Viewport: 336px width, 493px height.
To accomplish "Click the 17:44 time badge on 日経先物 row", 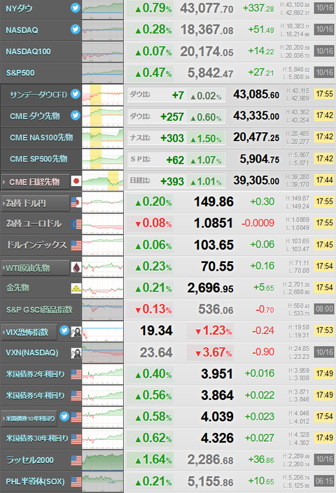I will 324,180.
